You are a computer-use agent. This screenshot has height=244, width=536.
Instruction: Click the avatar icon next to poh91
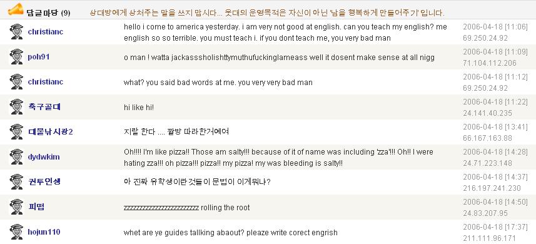pyautogui.click(x=16, y=57)
